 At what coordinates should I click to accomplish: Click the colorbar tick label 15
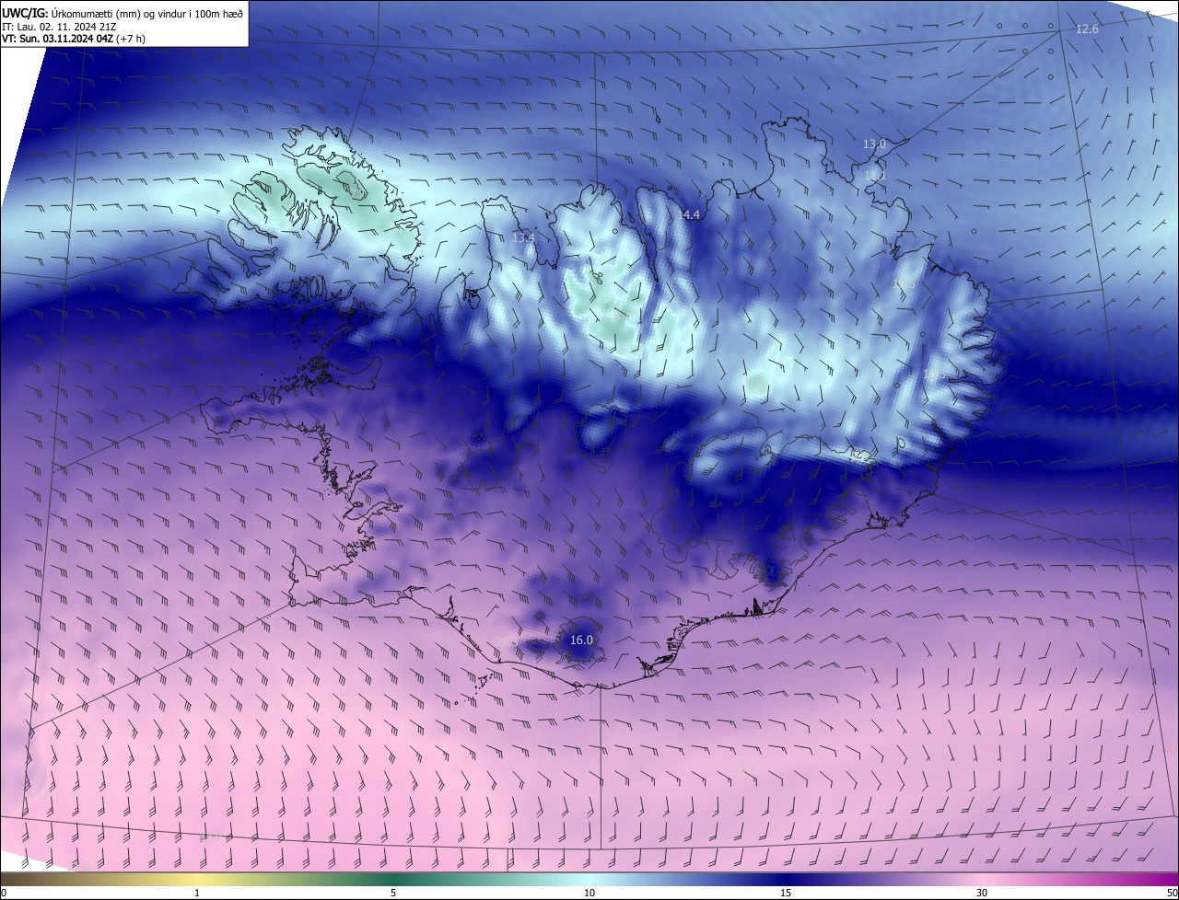click(x=786, y=893)
